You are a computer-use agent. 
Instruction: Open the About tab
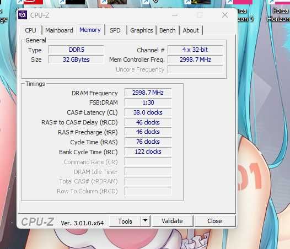point(191,30)
